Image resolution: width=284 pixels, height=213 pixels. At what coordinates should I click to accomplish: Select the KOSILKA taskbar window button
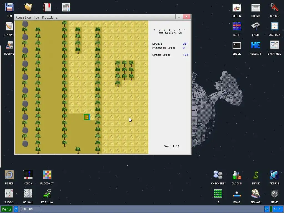(x=30, y=209)
